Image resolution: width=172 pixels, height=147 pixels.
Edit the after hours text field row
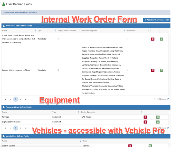coord(161,39)
